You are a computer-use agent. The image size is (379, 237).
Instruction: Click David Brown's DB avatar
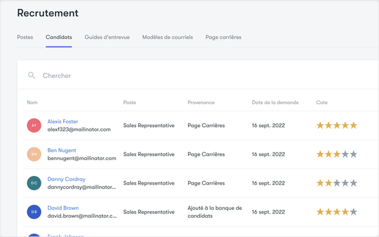point(34,212)
